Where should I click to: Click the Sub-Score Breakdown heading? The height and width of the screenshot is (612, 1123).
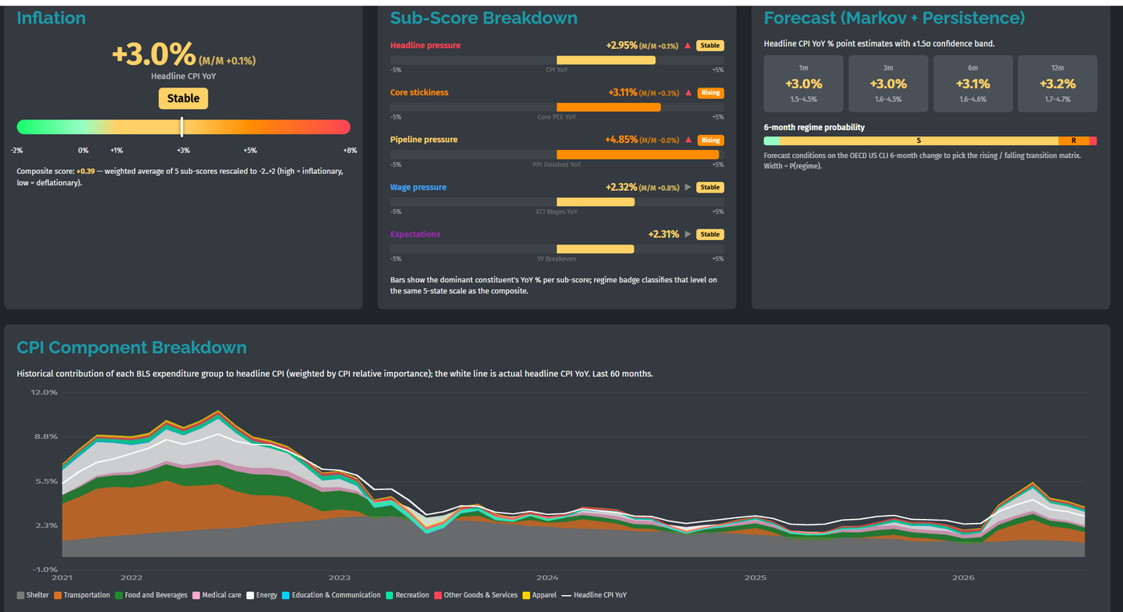point(484,18)
